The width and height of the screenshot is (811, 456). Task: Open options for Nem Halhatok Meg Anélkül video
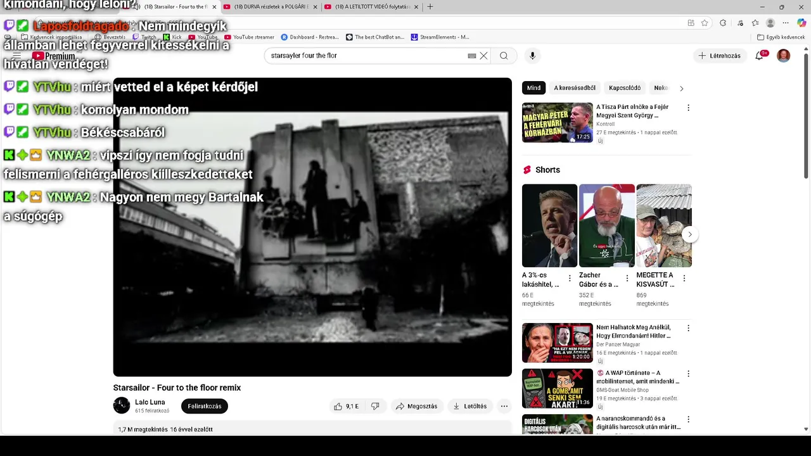pyautogui.click(x=688, y=328)
